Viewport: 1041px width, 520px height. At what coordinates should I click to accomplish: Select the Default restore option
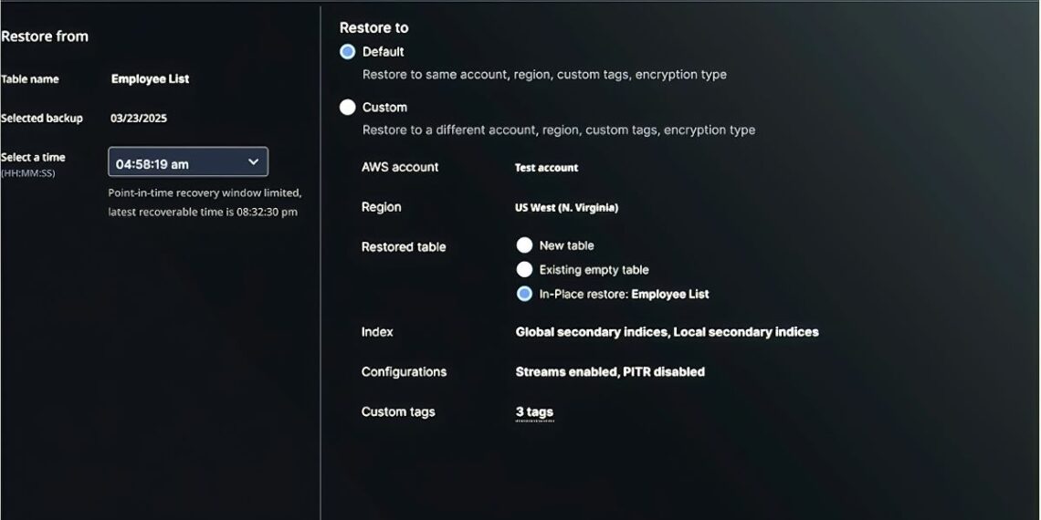point(347,52)
